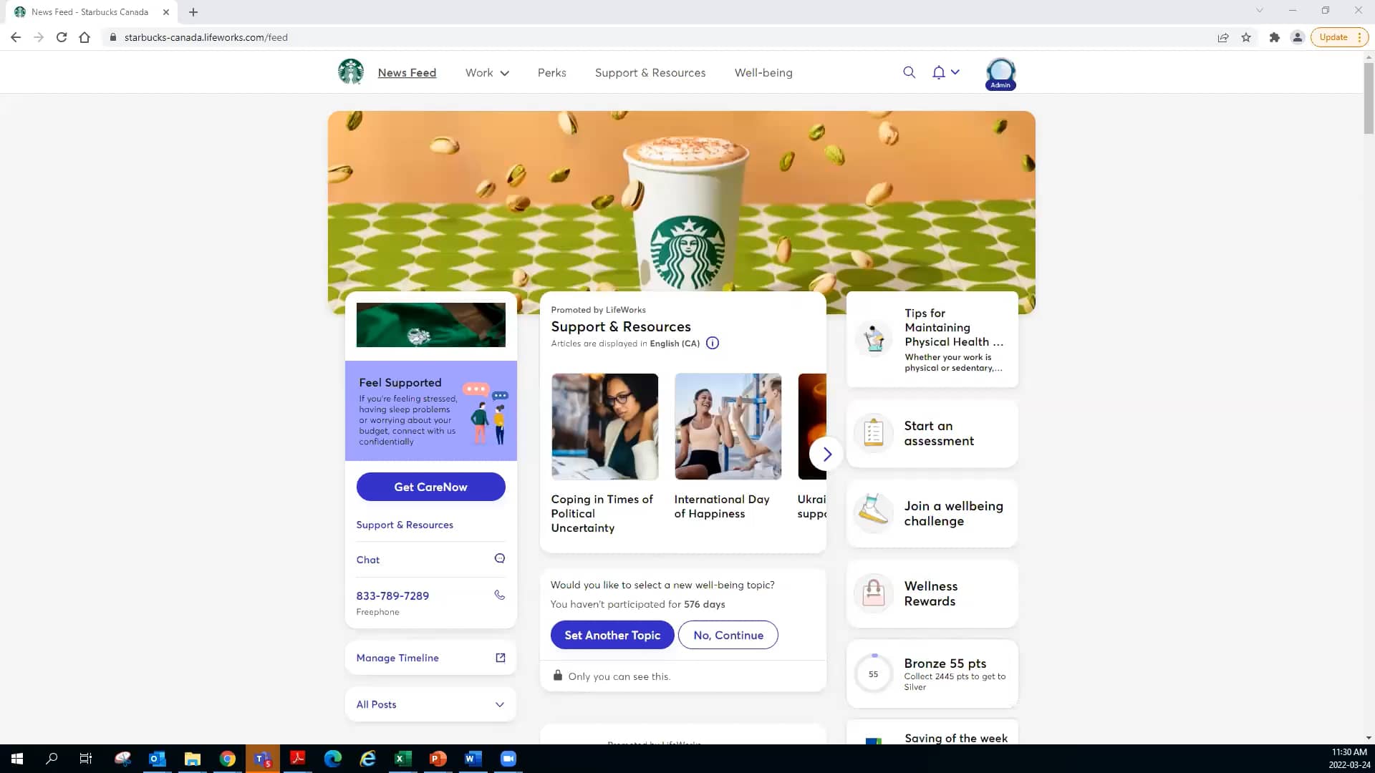This screenshot has height=773, width=1375.
Task: Click the Starbucks logo in the header
Action: pyautogui.click(x=350, y=72)
